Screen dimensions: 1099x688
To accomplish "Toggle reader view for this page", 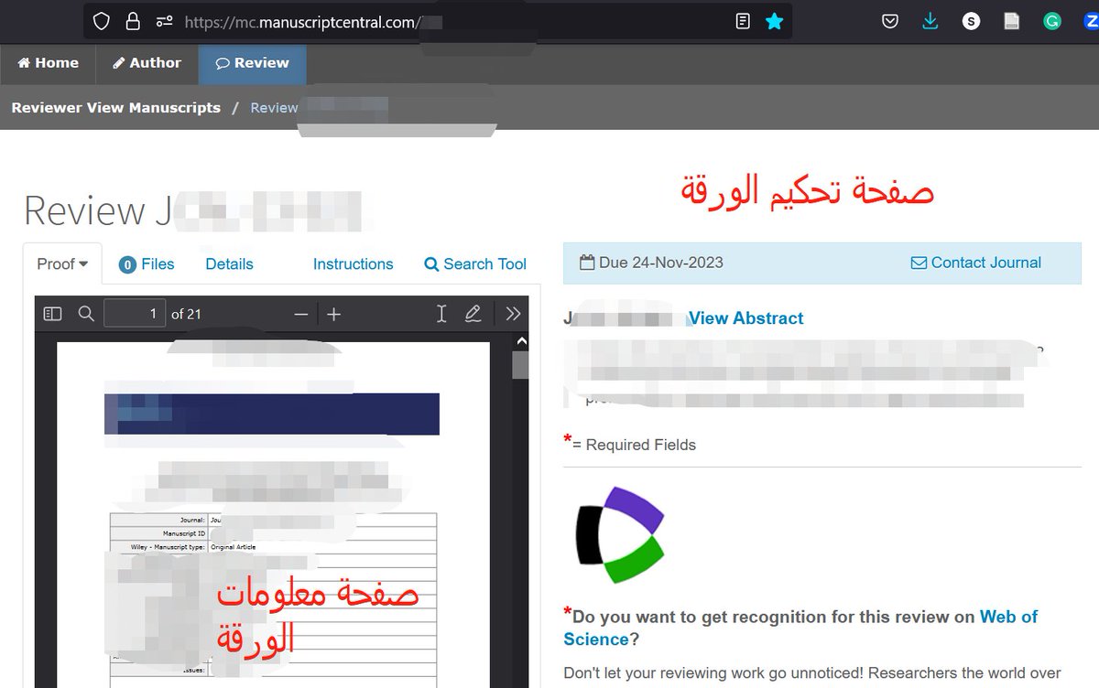I will (742, 20).
